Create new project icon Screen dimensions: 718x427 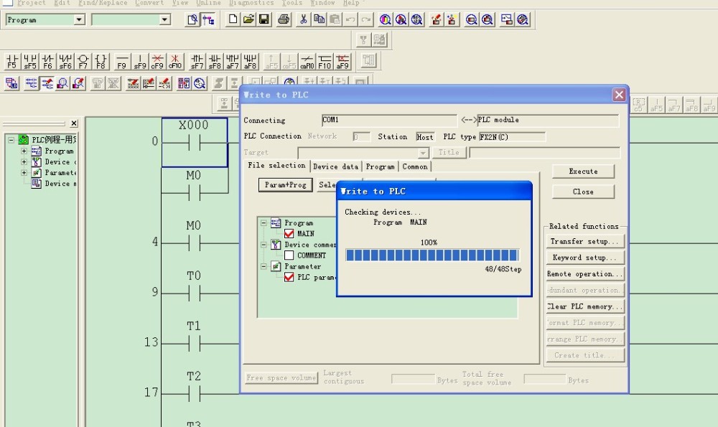click(233, 19)
